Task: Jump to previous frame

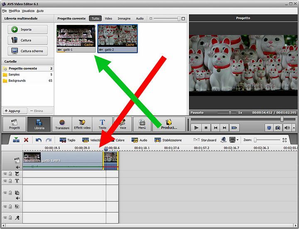Action: [x=216, y=128]
